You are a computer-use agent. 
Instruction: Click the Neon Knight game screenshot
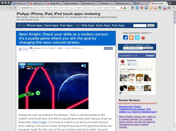pyautogui.click(x=53, y=86)
